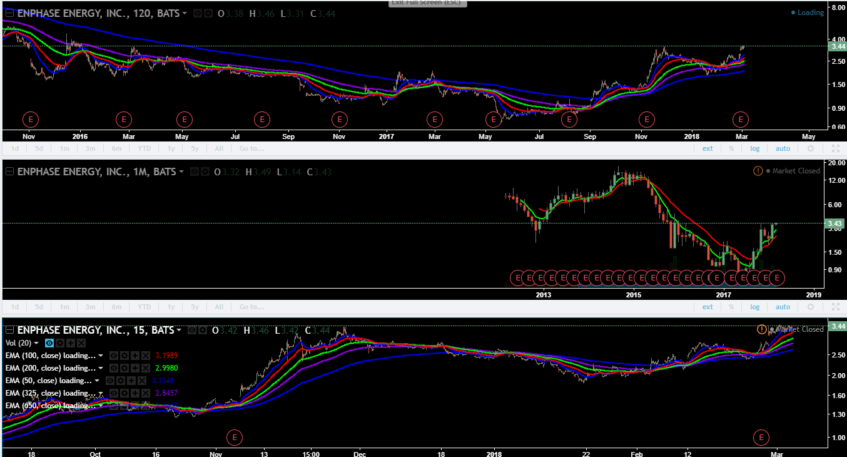The height and width of the screenshot is (457, 847).
Task: Select YTD range under the 120-minute chart
Action: click(145, 148)
